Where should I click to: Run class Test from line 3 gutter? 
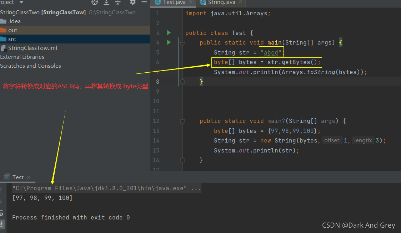pyautogui.click(x=169, y=33)
